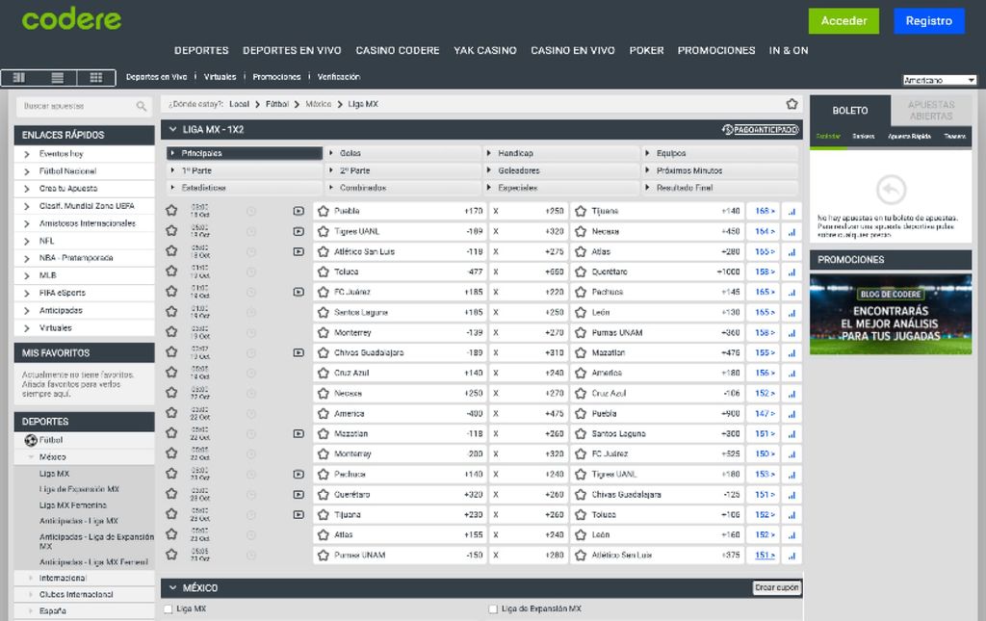Click the Fútbol soccer ball icon
This screenshot has height=621, width=986.
31,440
